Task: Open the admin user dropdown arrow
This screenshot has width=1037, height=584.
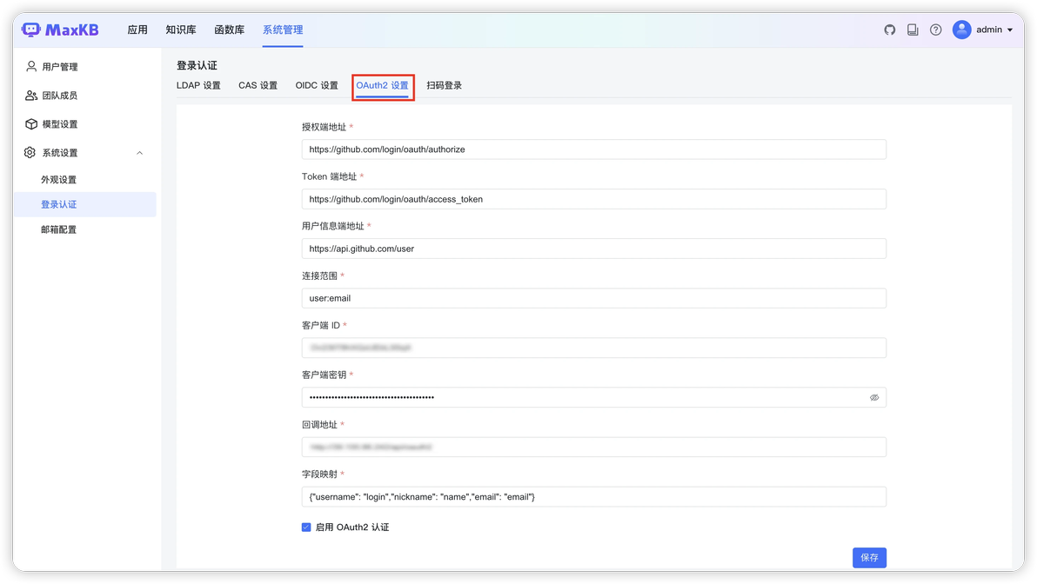Action: coord(1010,30)
